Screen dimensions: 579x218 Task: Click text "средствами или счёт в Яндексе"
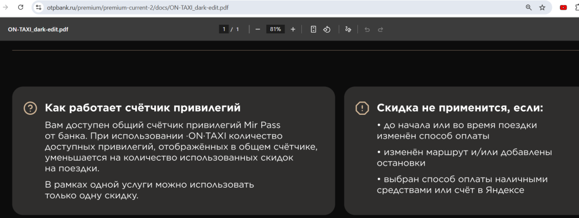click(x=451, y=190)
